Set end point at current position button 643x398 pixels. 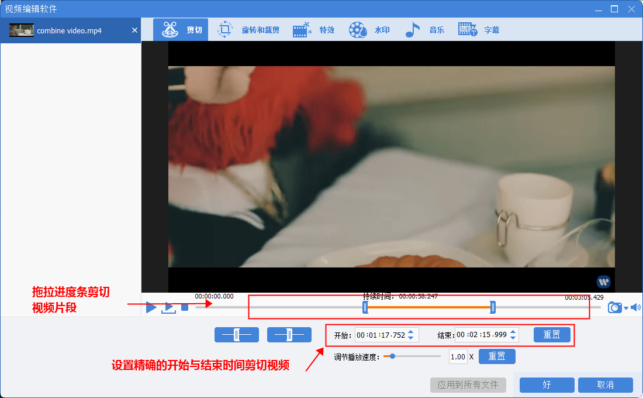click(289, 335)
